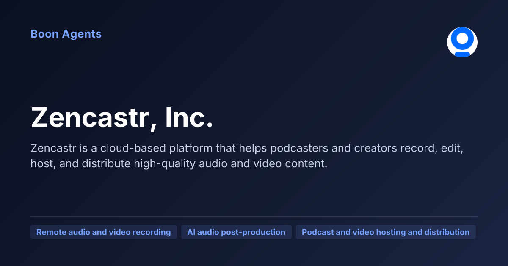Click the Zencastr, Inc. heading
This screenshot has width=508, height=266.
pyautogui.click(x=122, y=118)
